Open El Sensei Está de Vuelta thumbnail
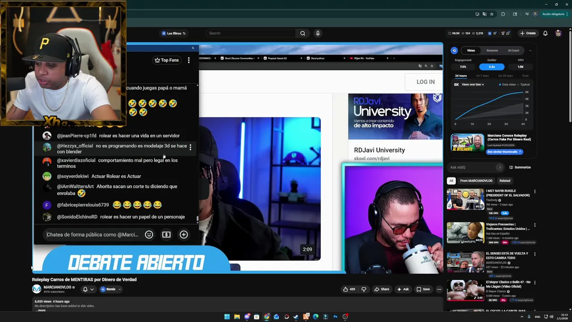This screenshot has width=572, height=322. coord(465,262)
